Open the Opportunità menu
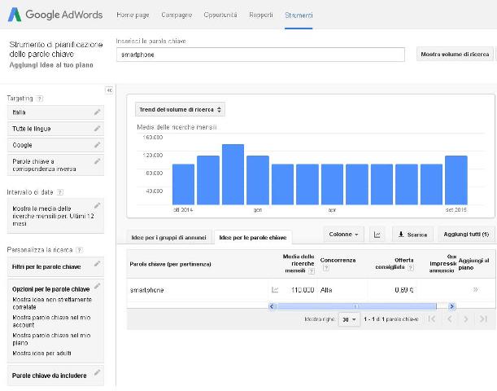This screenshot has height=391, width=497. (220, 15)
